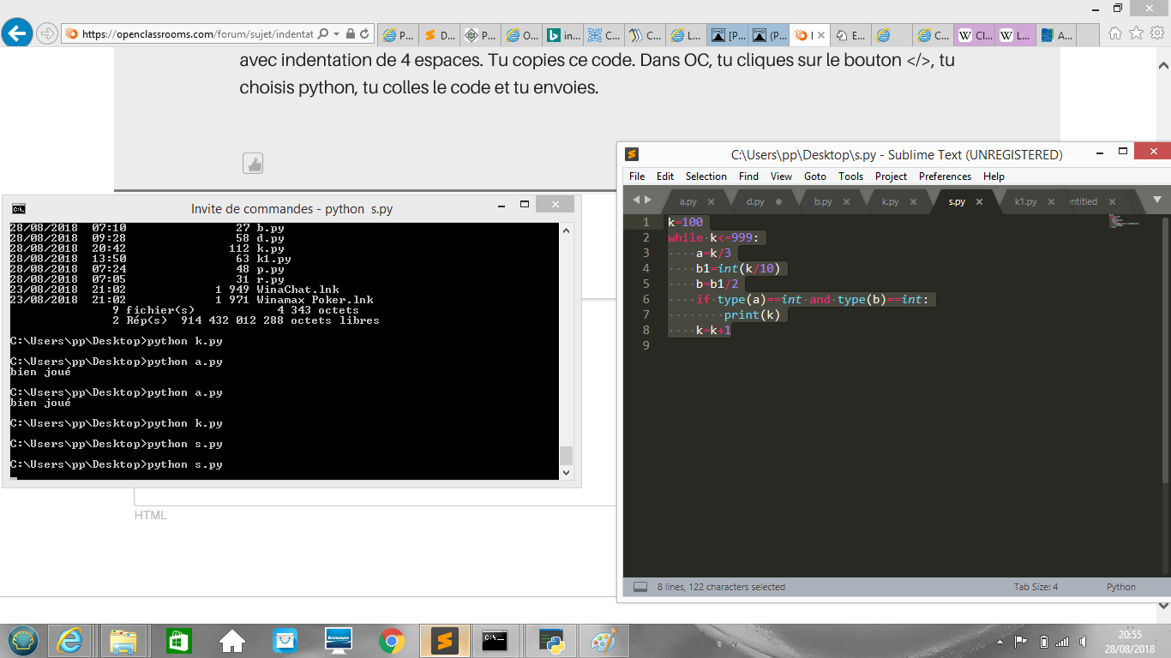Viewport: 1171px width, 658px height.
Task: Open the Paint app from taskbar
Action: point(604,640)
